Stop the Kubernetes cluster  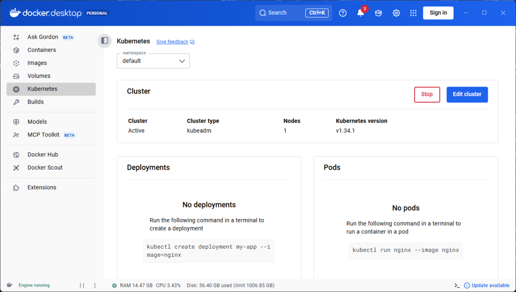[x=427, y=95]
